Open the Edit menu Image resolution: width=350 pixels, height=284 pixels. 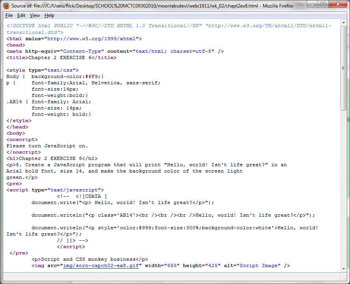[x=21, y=15]
